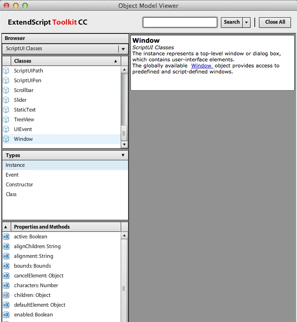
Task: Click property icon next to active: Boolean
Action: click(6, 237)
